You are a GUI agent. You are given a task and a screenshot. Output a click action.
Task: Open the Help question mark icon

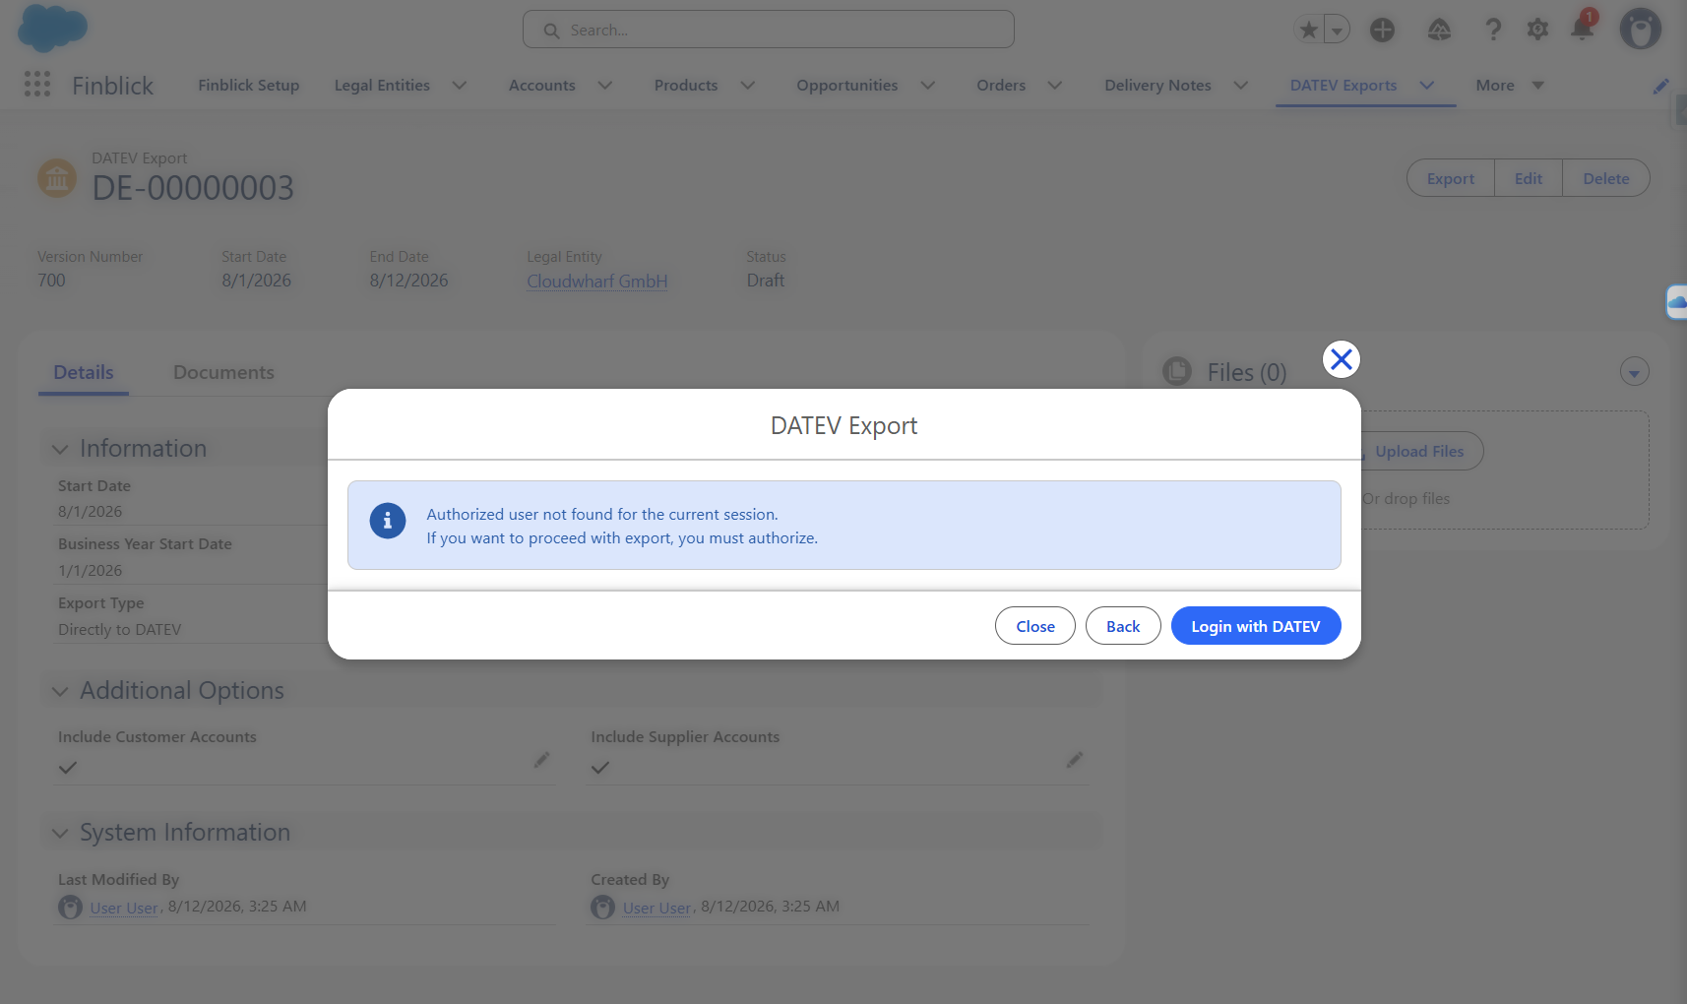click(1493, 30)
